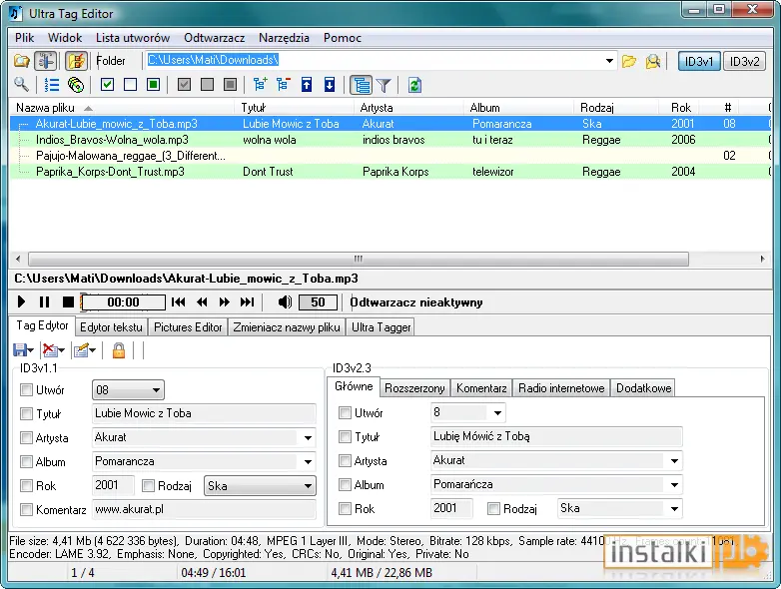Click the numbered list icon
The height and width of the screenshot is (589, 781).
[51, 85]
